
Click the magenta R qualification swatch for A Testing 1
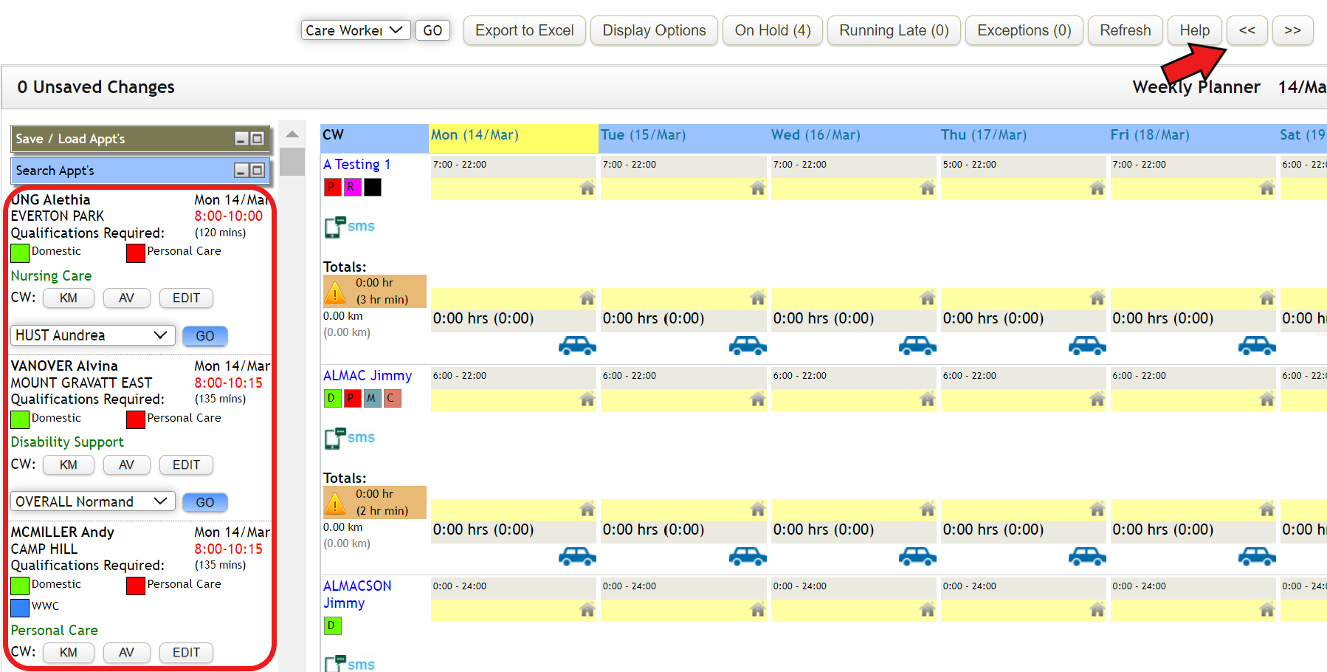351,188
